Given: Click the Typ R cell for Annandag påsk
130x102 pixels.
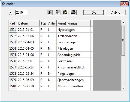Looking at the screenshot, I should pyautogui.click(x=43, y=55).
